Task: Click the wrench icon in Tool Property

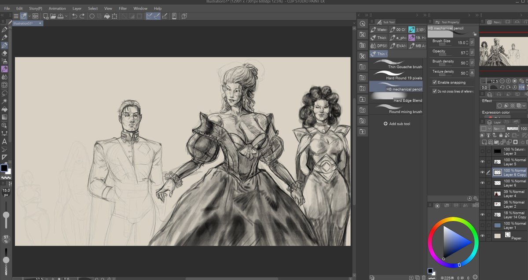Action: click(476, 199)
